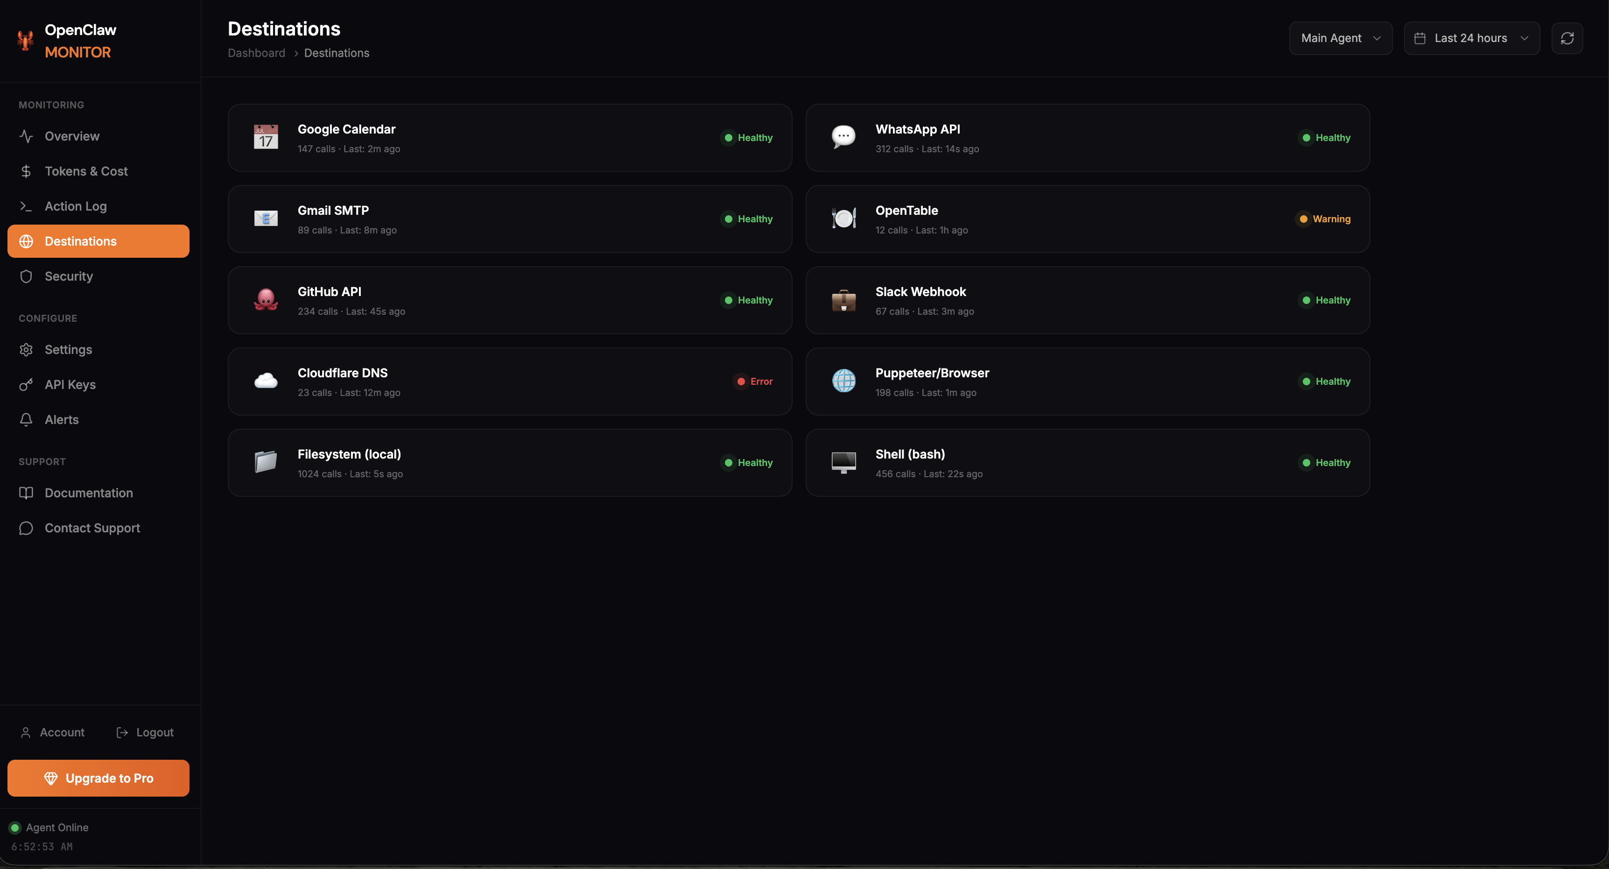The width and height of the screenshot is (1609, 869).
Task: Open Alerts via bell icon
Action: click(x=26, y=419)
